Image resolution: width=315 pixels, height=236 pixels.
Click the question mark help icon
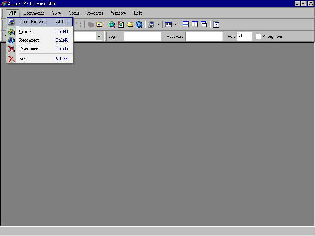coord(216,24)
